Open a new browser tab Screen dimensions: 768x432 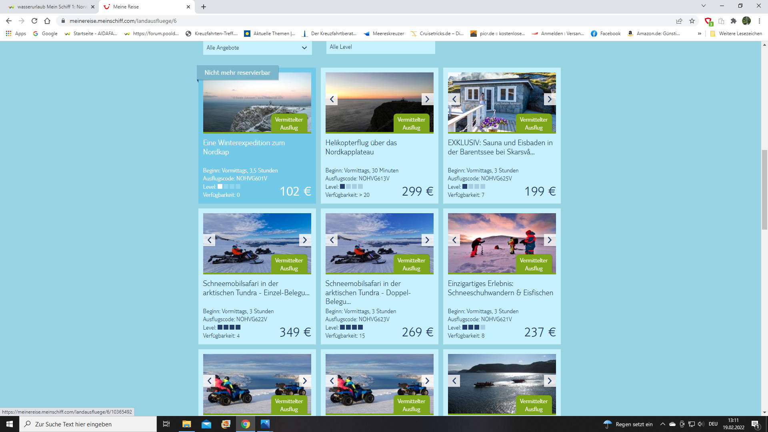[x=204, y=6]
